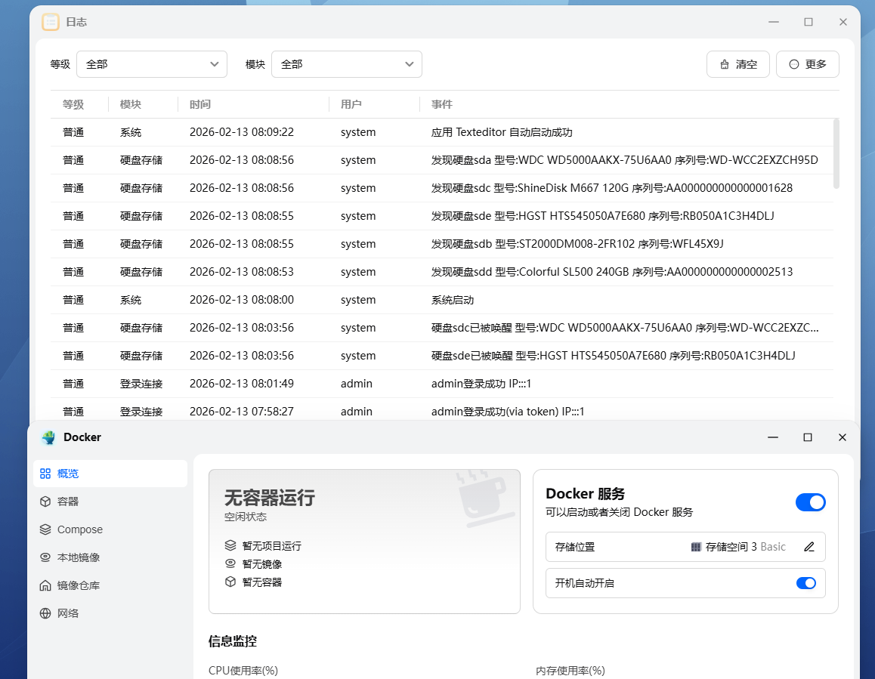Screen dimensions: 875x679
Task: Toggle the Docker 服务 switch off
Action: (x=810, y=502)
